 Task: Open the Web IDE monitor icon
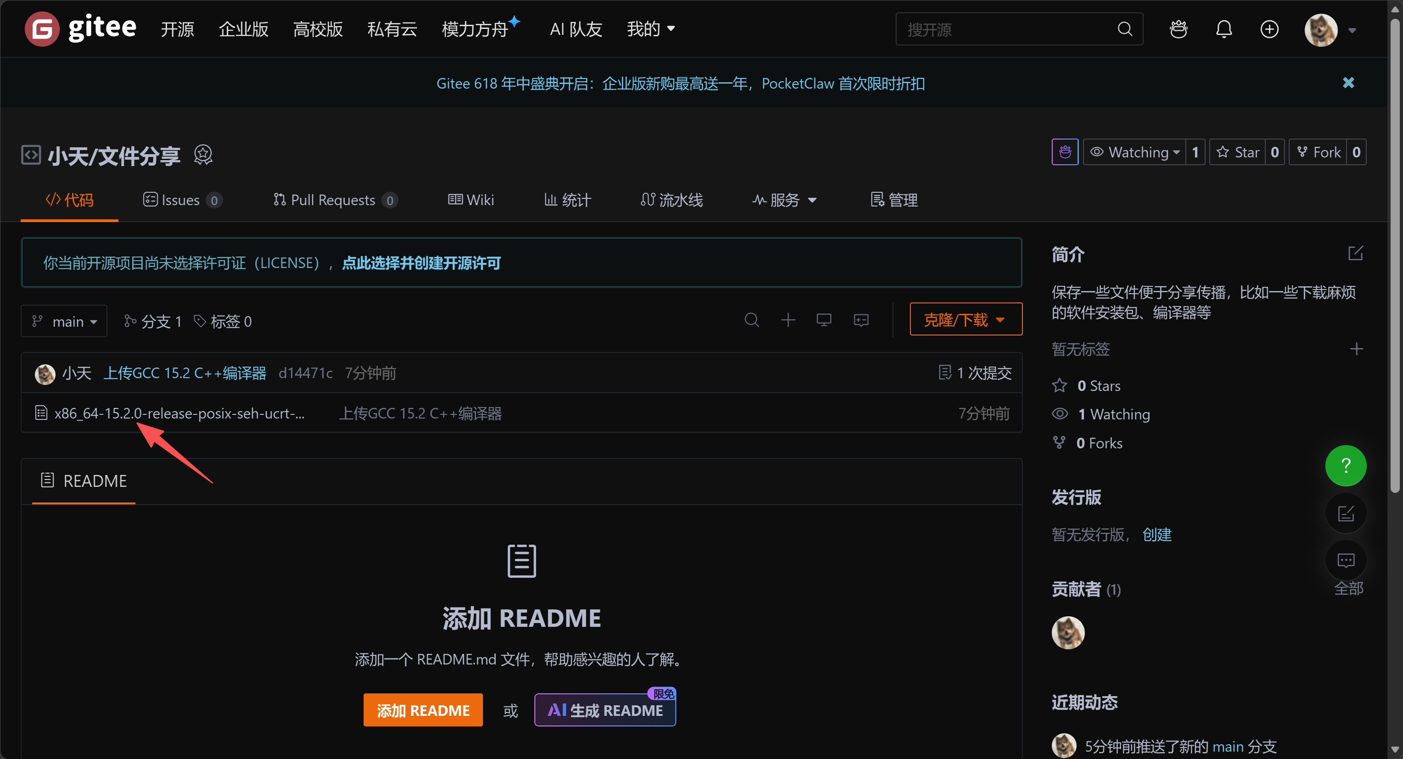tap(824, 319)
